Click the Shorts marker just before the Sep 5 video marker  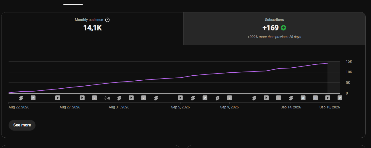click(x=156, y=98)
